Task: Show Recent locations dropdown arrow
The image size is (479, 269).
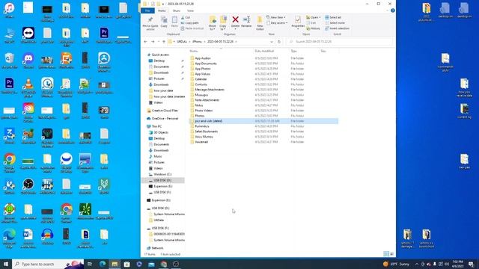Action: 159,42
